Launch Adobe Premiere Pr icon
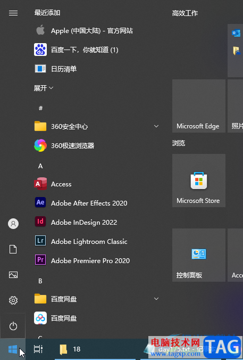The image size is (243, 360). pyautogui.click(x=40, y=260)
